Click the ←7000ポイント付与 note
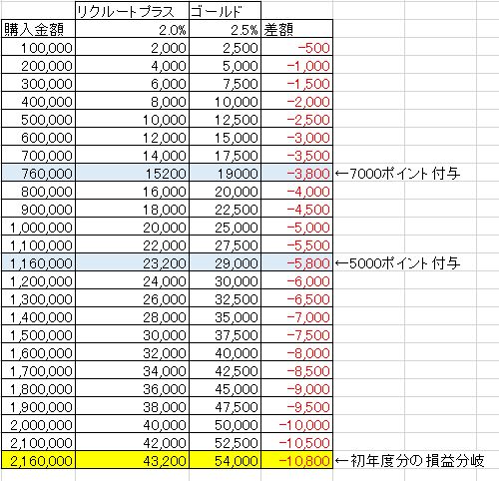 [397, 173]
